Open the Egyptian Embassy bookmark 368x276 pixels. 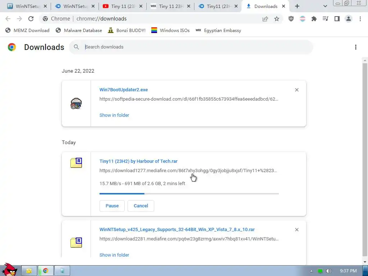pos(218,30)
